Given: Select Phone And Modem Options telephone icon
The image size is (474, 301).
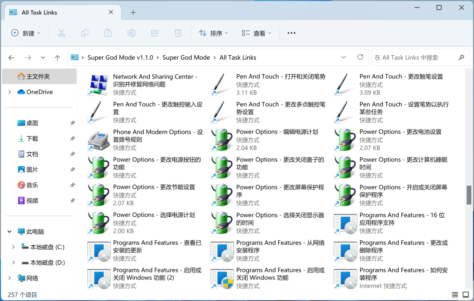Looking at the screenshot, I should [x=98, y=140].
